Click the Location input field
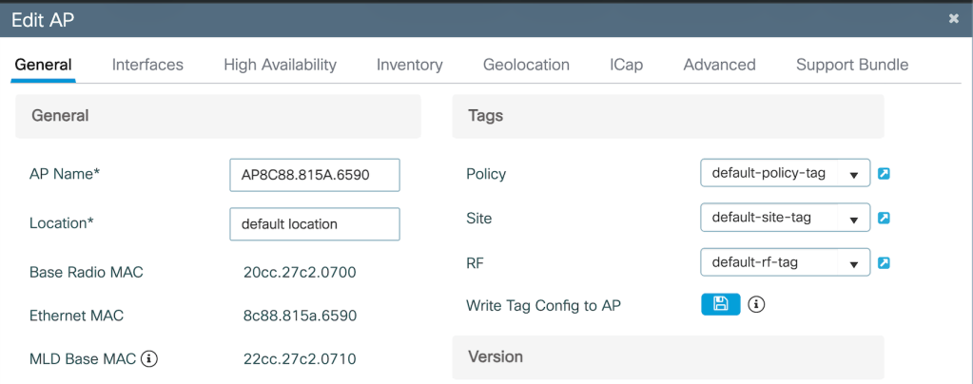This screenshot has width=973, height=384. (314, 224)
